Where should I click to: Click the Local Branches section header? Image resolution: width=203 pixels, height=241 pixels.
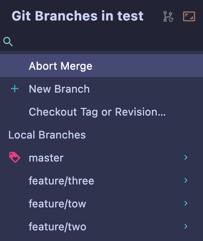pos(47,135)
